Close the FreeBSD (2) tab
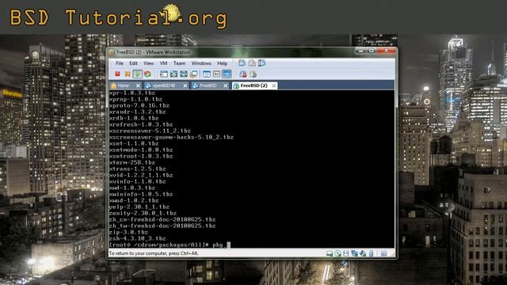 pyautogui.click(x=274, y=85)
